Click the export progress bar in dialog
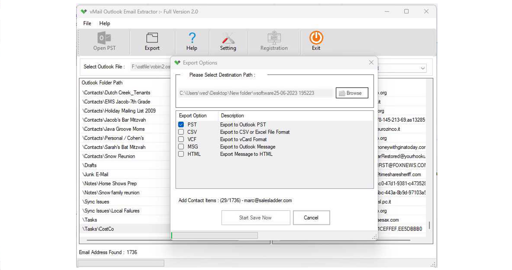 [214, 236]
